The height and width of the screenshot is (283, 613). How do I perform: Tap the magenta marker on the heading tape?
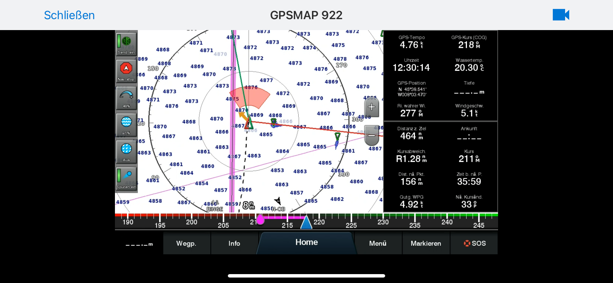(260, 219)
